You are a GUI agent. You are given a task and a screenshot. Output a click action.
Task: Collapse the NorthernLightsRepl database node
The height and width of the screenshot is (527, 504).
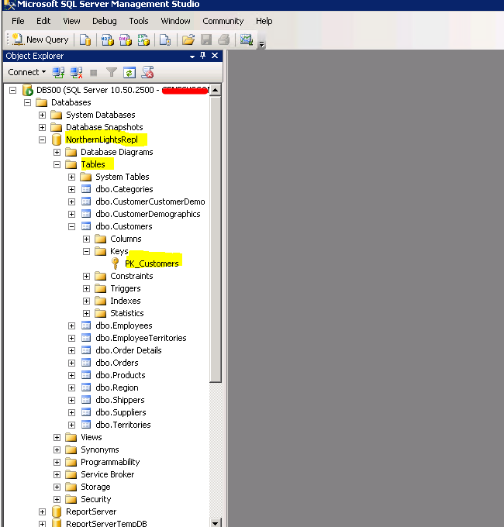(43, 140)
